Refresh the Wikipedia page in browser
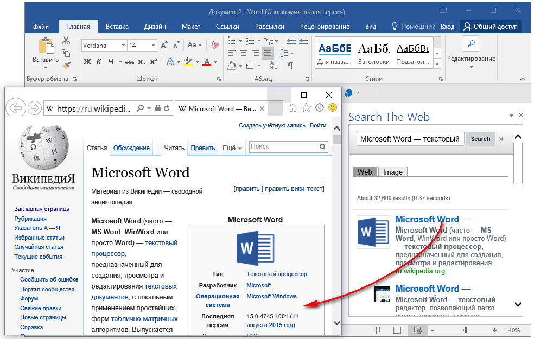Screen dimensions: 534x339 click(167, 108)
